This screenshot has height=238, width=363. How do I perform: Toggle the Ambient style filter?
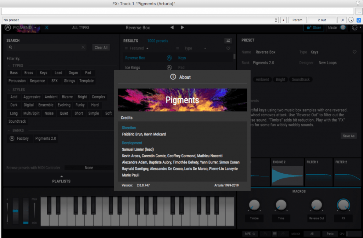click(x=51, y=97)
